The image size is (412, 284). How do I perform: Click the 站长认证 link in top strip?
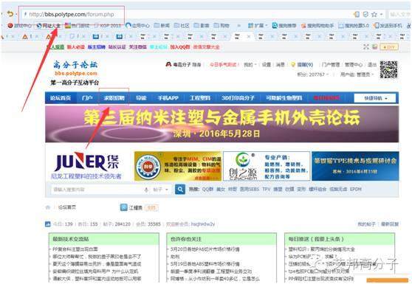click(117, 47)
